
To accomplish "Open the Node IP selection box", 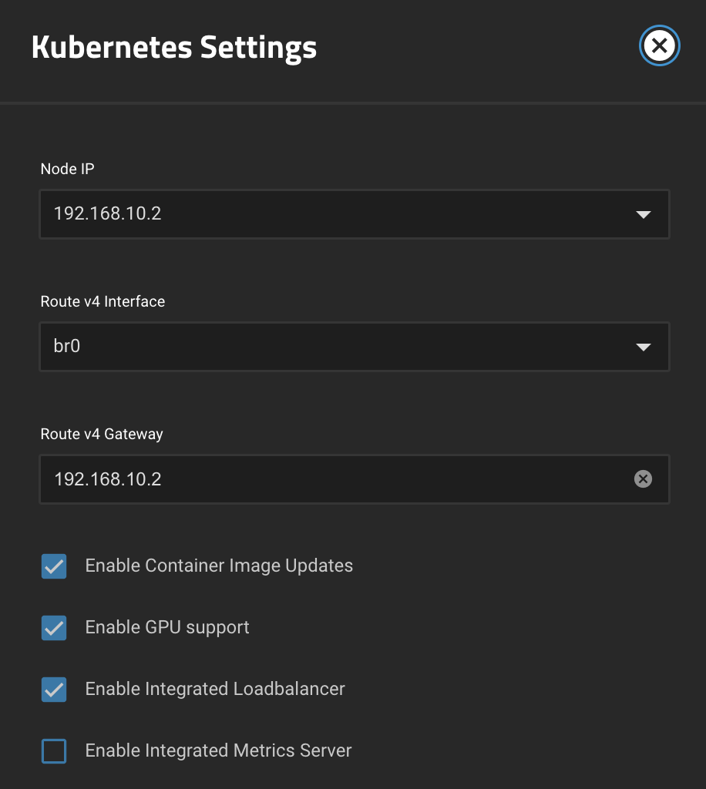I will (x=355, y=214).
